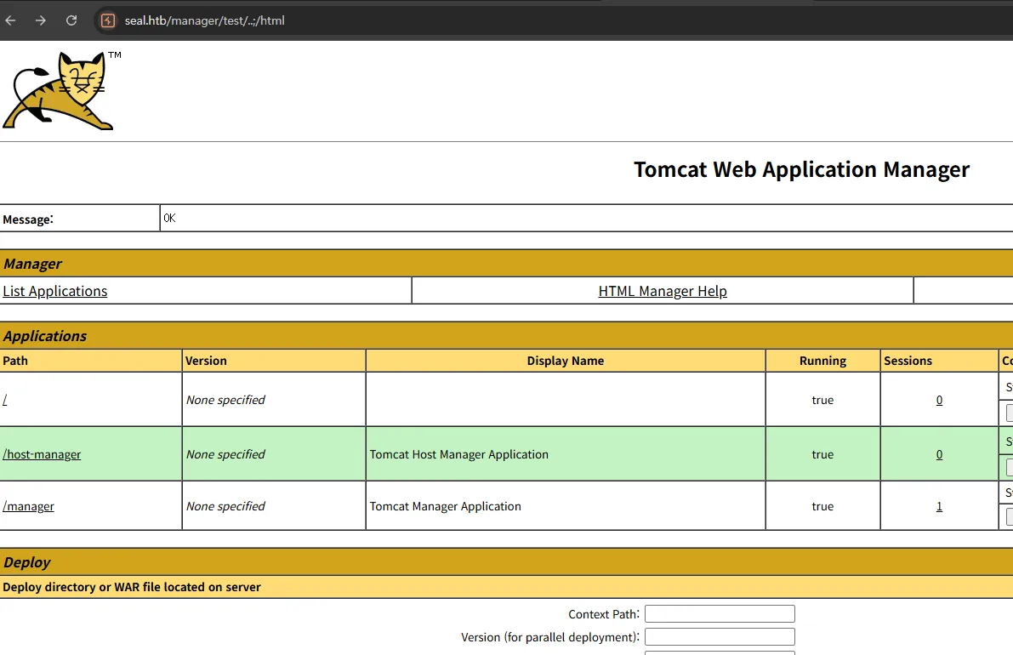Select 'Tomcat Host Manager Application' display name
The width and height of the screenshot is (1013, 655).
[x=458, y=454]
